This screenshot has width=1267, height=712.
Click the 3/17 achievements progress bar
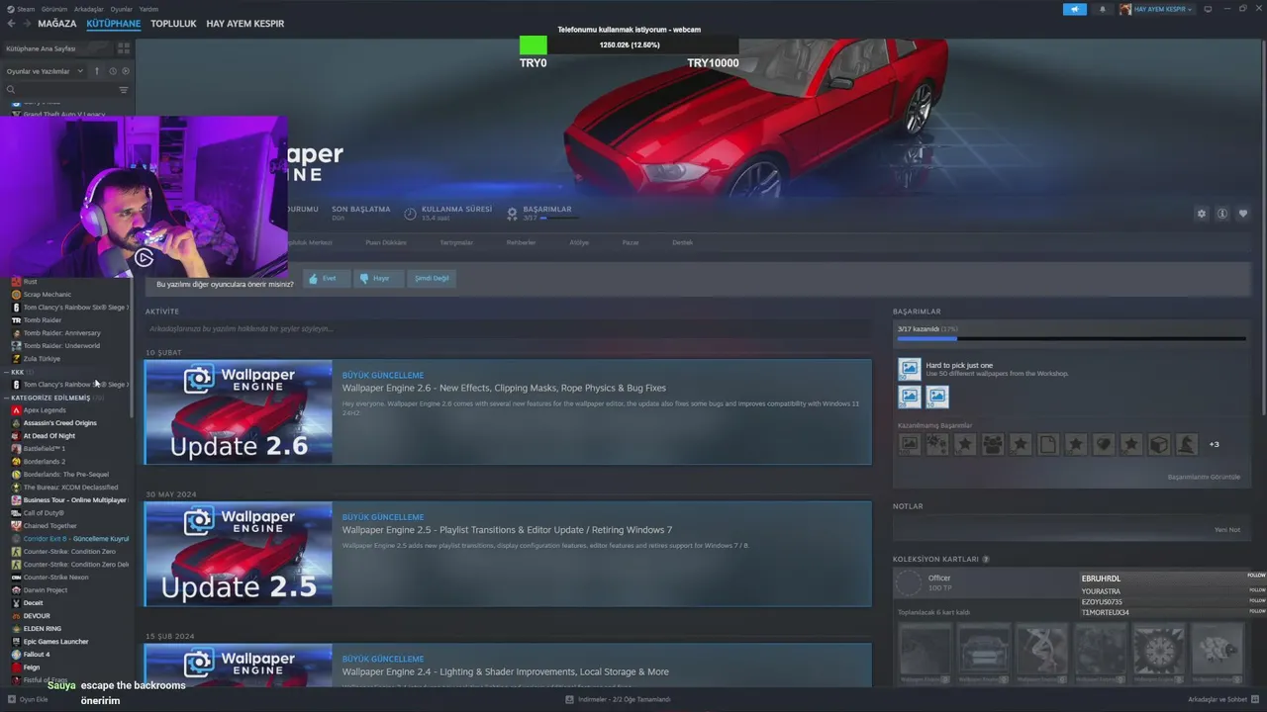pos(1071,339)
